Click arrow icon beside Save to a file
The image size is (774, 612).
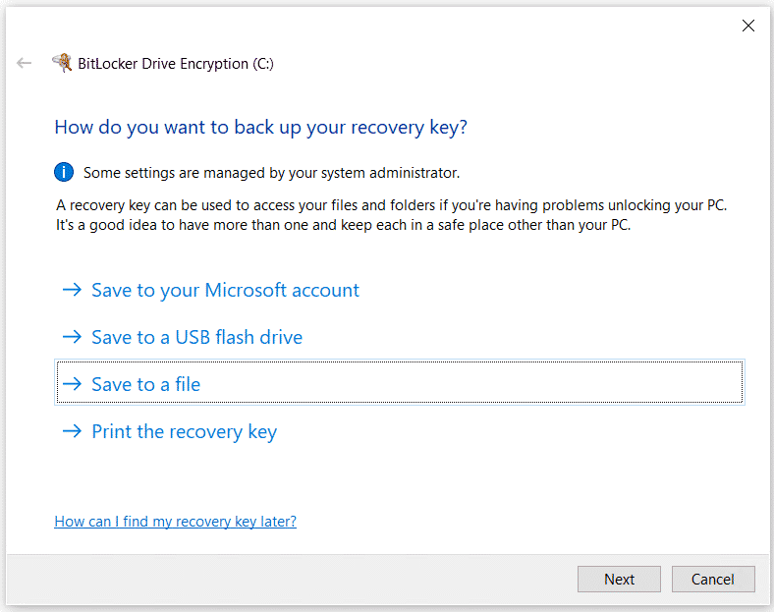click(72, 384)
